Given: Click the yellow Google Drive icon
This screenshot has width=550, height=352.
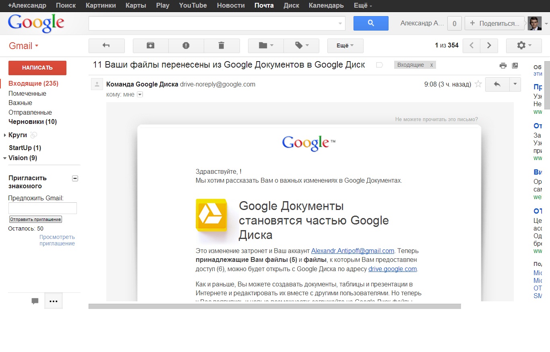Looking at the screenshot, I should coord(211,215).
